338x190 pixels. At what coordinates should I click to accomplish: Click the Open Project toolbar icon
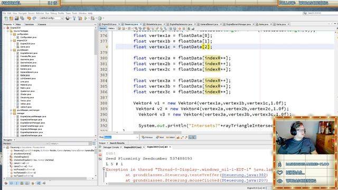16,18
